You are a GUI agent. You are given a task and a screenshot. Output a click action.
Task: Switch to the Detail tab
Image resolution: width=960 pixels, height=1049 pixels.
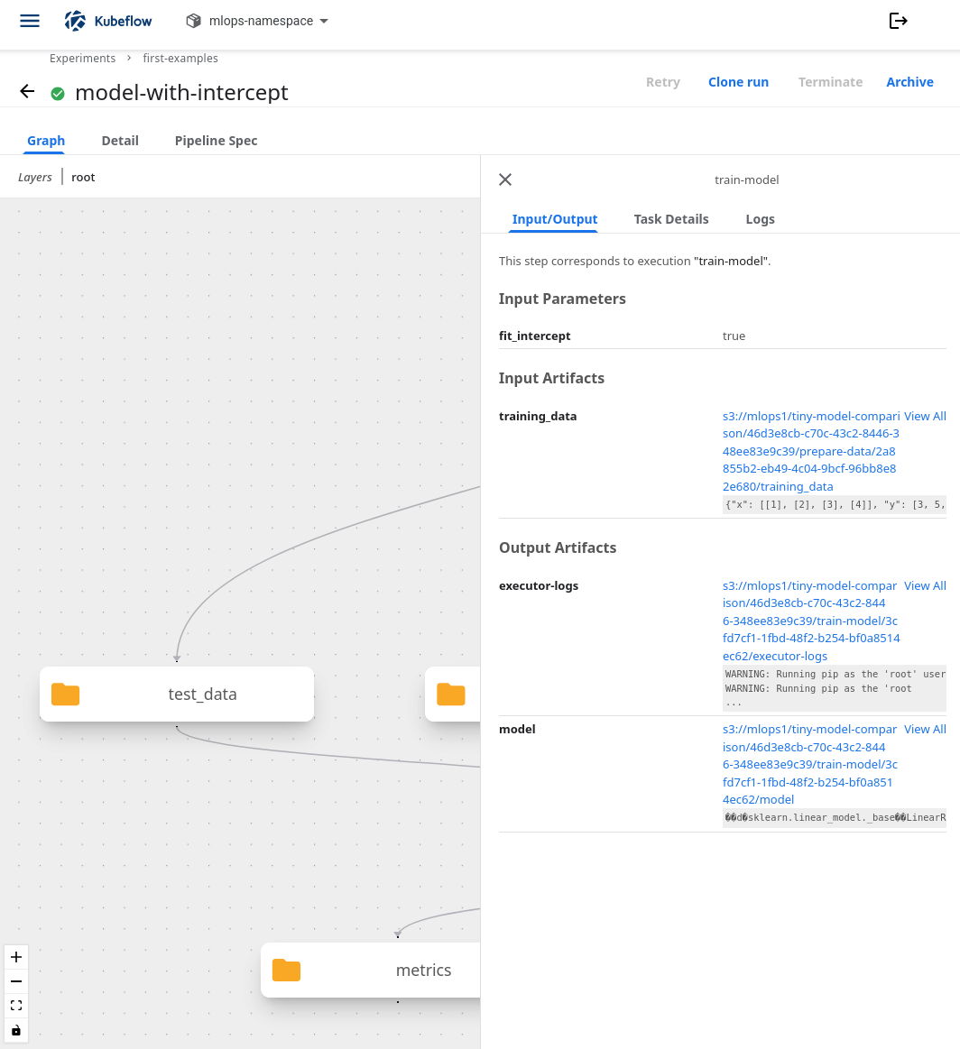[x=120, y=141]
